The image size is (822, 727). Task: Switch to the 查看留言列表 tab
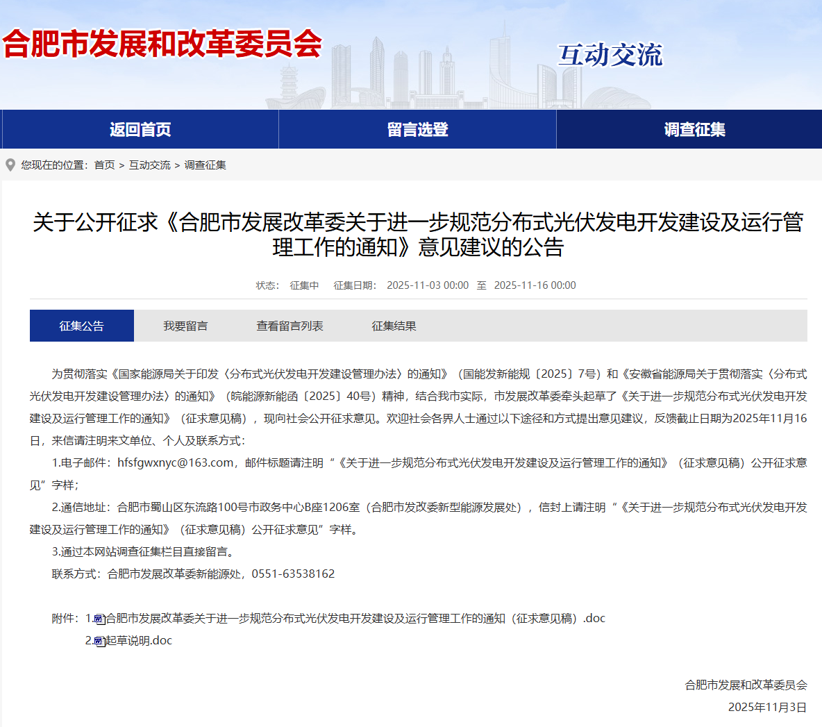pos(290,326)
